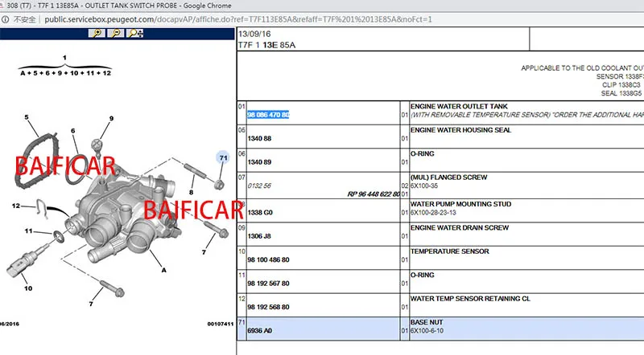Open part number 1338 G0
This screenshot has height=355, width=644.
pyautogui.click(x=260, y=212)
